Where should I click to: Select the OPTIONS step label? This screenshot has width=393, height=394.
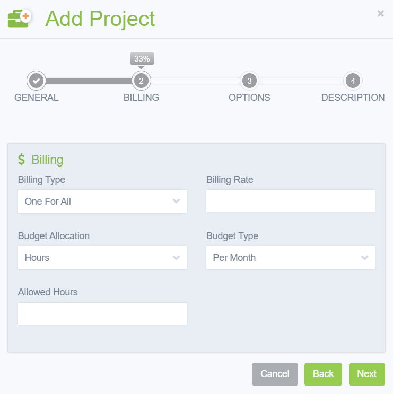(x=249, y=98)
